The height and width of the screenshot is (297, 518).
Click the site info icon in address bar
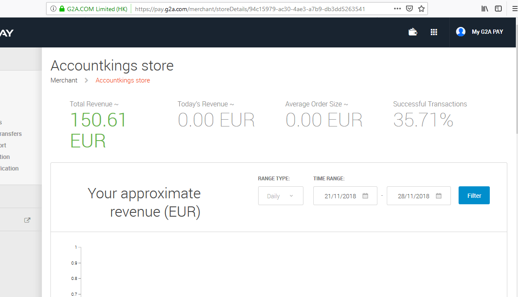point(53,9)
